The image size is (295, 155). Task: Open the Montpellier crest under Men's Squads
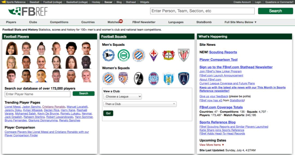[139, 55]
